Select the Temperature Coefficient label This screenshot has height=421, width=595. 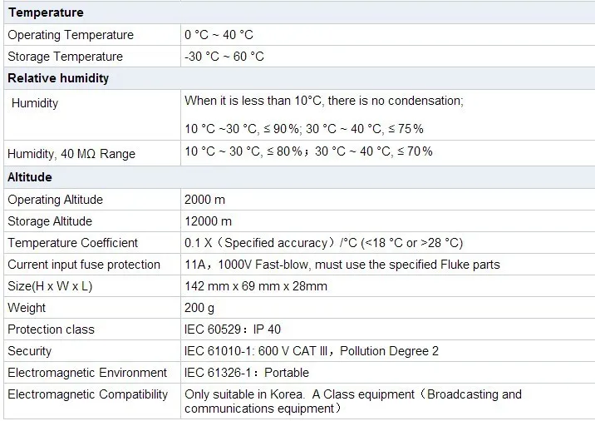click(x=73, y=243)
